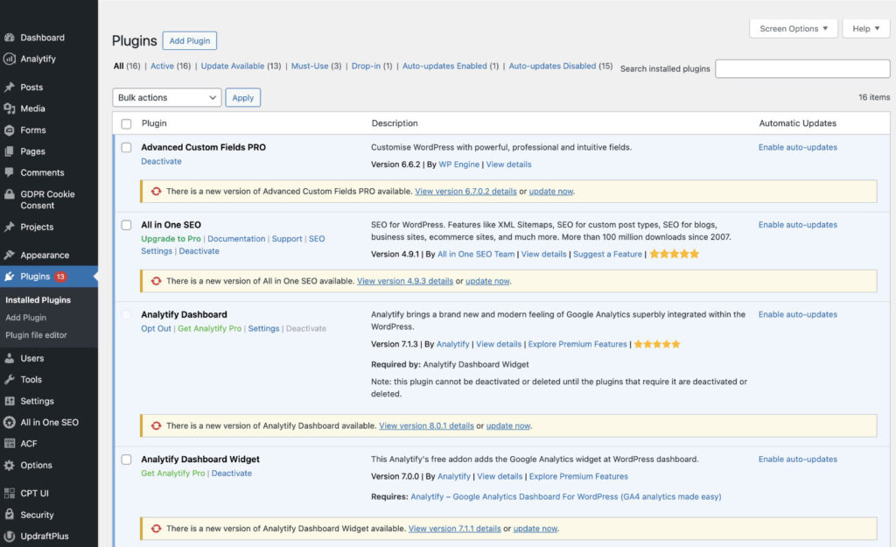Click the Dashboard gauge icon in sidebar
Viewport: 896px width, 547px height.
pyautogui.click(x=9, y=38)
